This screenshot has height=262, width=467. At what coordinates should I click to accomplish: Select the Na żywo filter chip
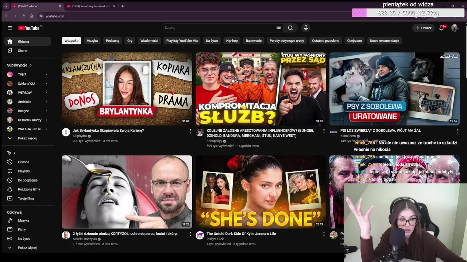[x=212, y=41]
